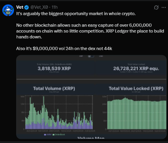Click the $9,000,000 vol 24h sentence
Image resolution: width=168 pixels, height=143 pixels.
click(x=64, y=48)
